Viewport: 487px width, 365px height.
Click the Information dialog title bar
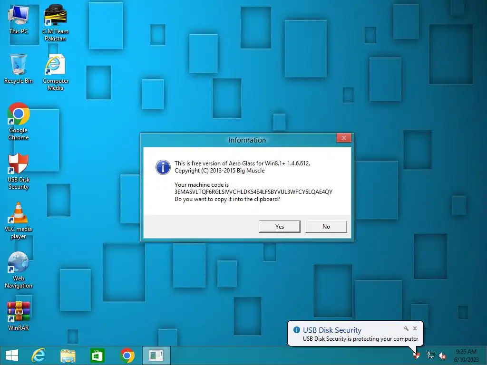tap(247, 140)
